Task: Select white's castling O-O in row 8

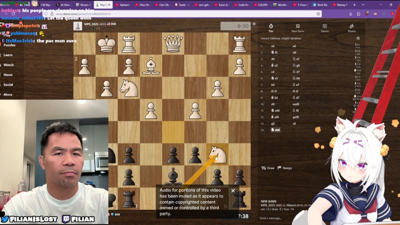Action: pyautogui.click(x=274, y=91)
